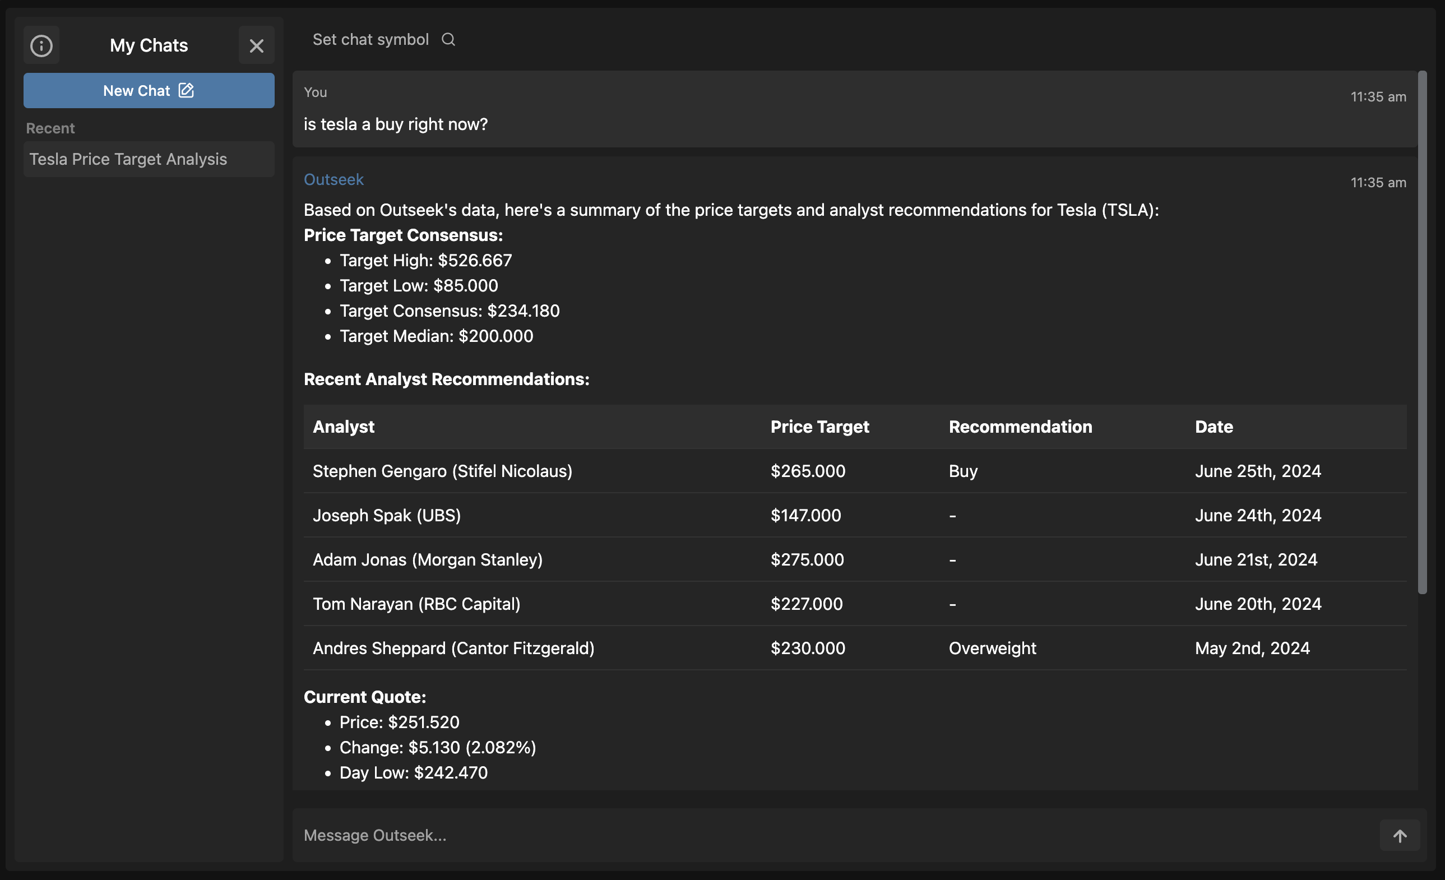1445x880 pixels.
Task: Close the My Chats sidebar
Action: point(256,45)
